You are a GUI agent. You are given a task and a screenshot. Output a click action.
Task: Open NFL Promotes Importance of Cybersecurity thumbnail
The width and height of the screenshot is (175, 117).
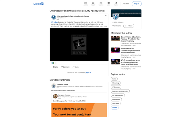click(115, 62)
